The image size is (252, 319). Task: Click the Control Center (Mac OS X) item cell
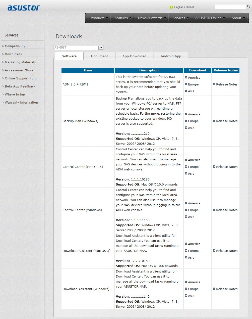tap(88, 167)
